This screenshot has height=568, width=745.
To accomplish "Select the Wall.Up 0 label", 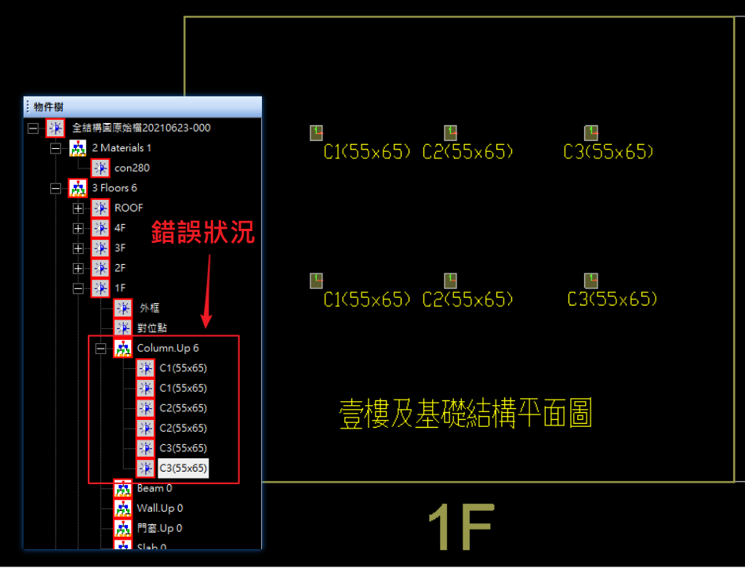I will point(160,508).
